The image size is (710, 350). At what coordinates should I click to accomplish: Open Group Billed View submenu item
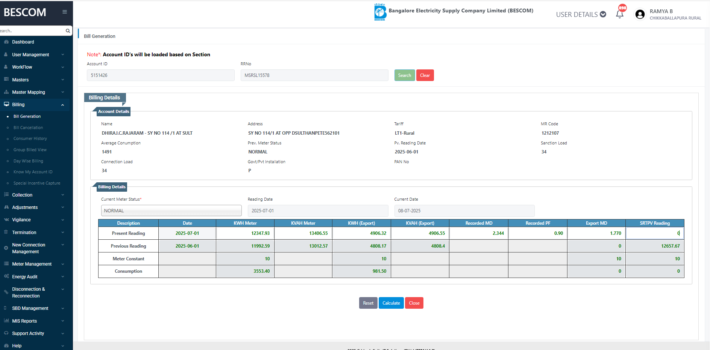click(x=30, y=150)
